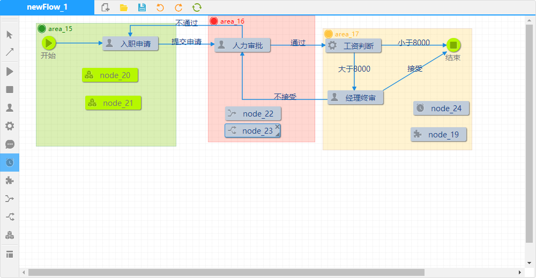Click the area_16 label text

point(232,21)
